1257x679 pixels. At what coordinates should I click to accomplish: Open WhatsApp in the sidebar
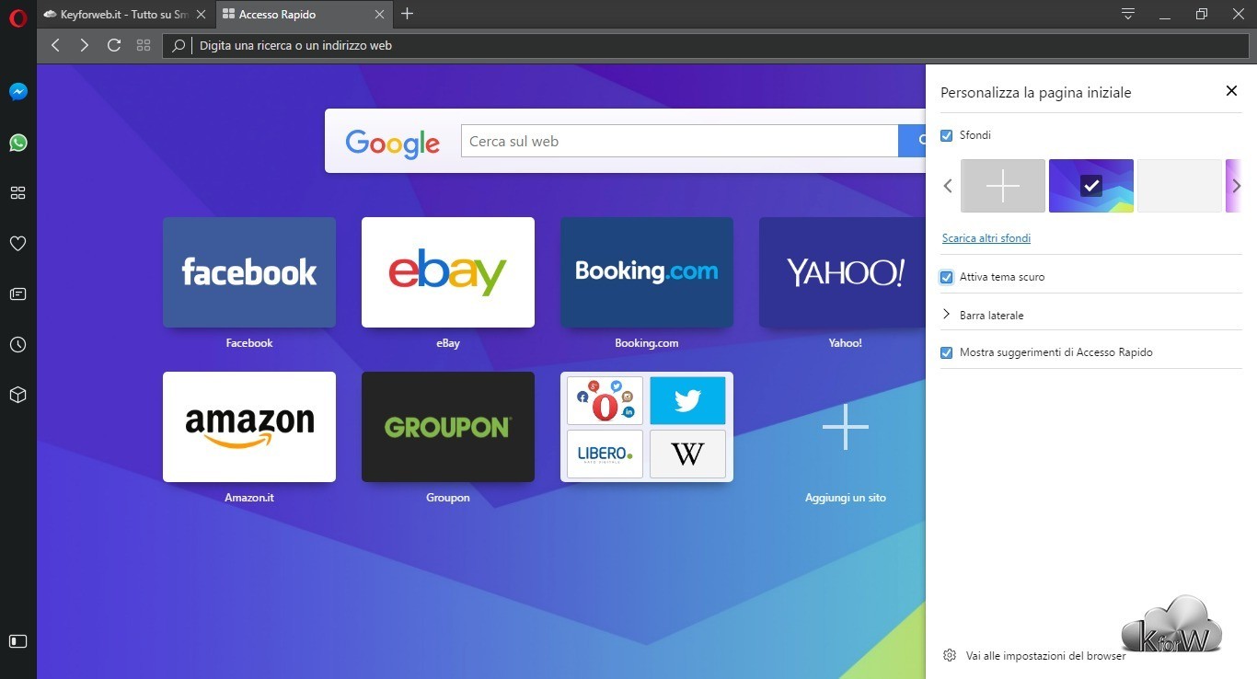coord(17,143)
